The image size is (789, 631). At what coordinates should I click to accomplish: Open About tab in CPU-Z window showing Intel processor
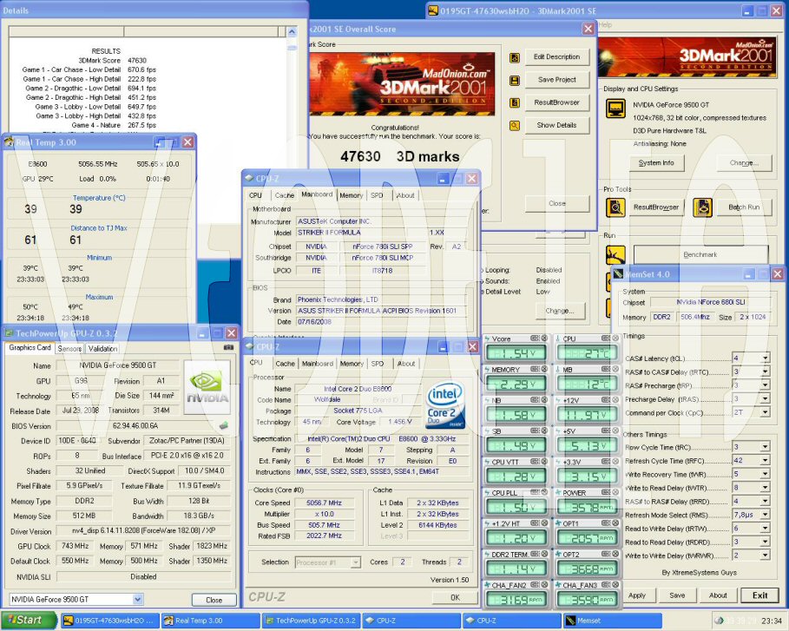coord(405,364)
